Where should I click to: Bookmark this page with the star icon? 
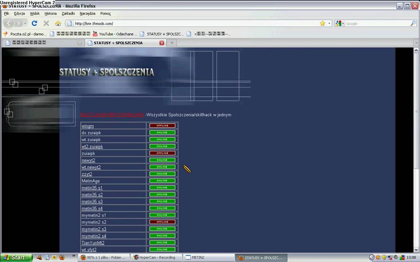(323, 24)
